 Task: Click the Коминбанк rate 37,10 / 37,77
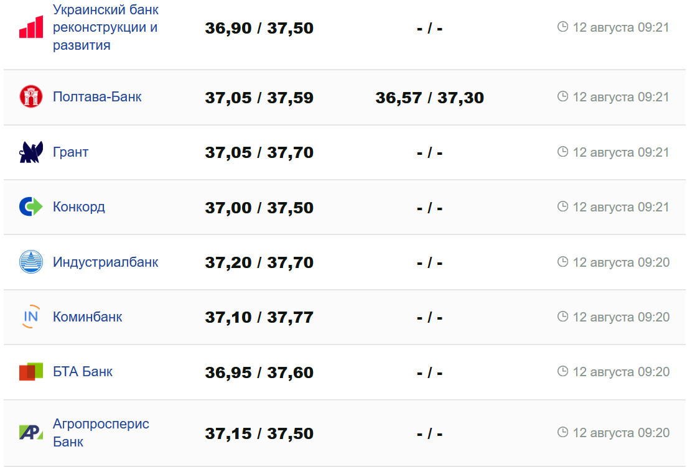(259, 317)
